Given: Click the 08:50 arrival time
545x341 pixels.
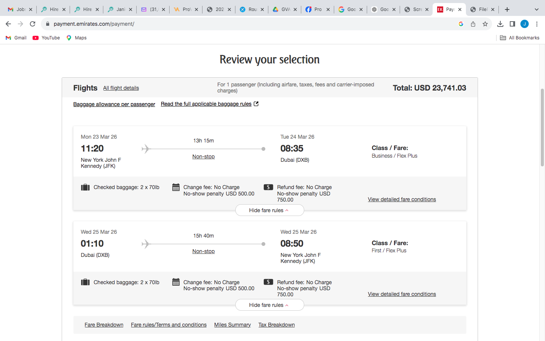Looking at the screenshot, I should click(x=292, y=244).
